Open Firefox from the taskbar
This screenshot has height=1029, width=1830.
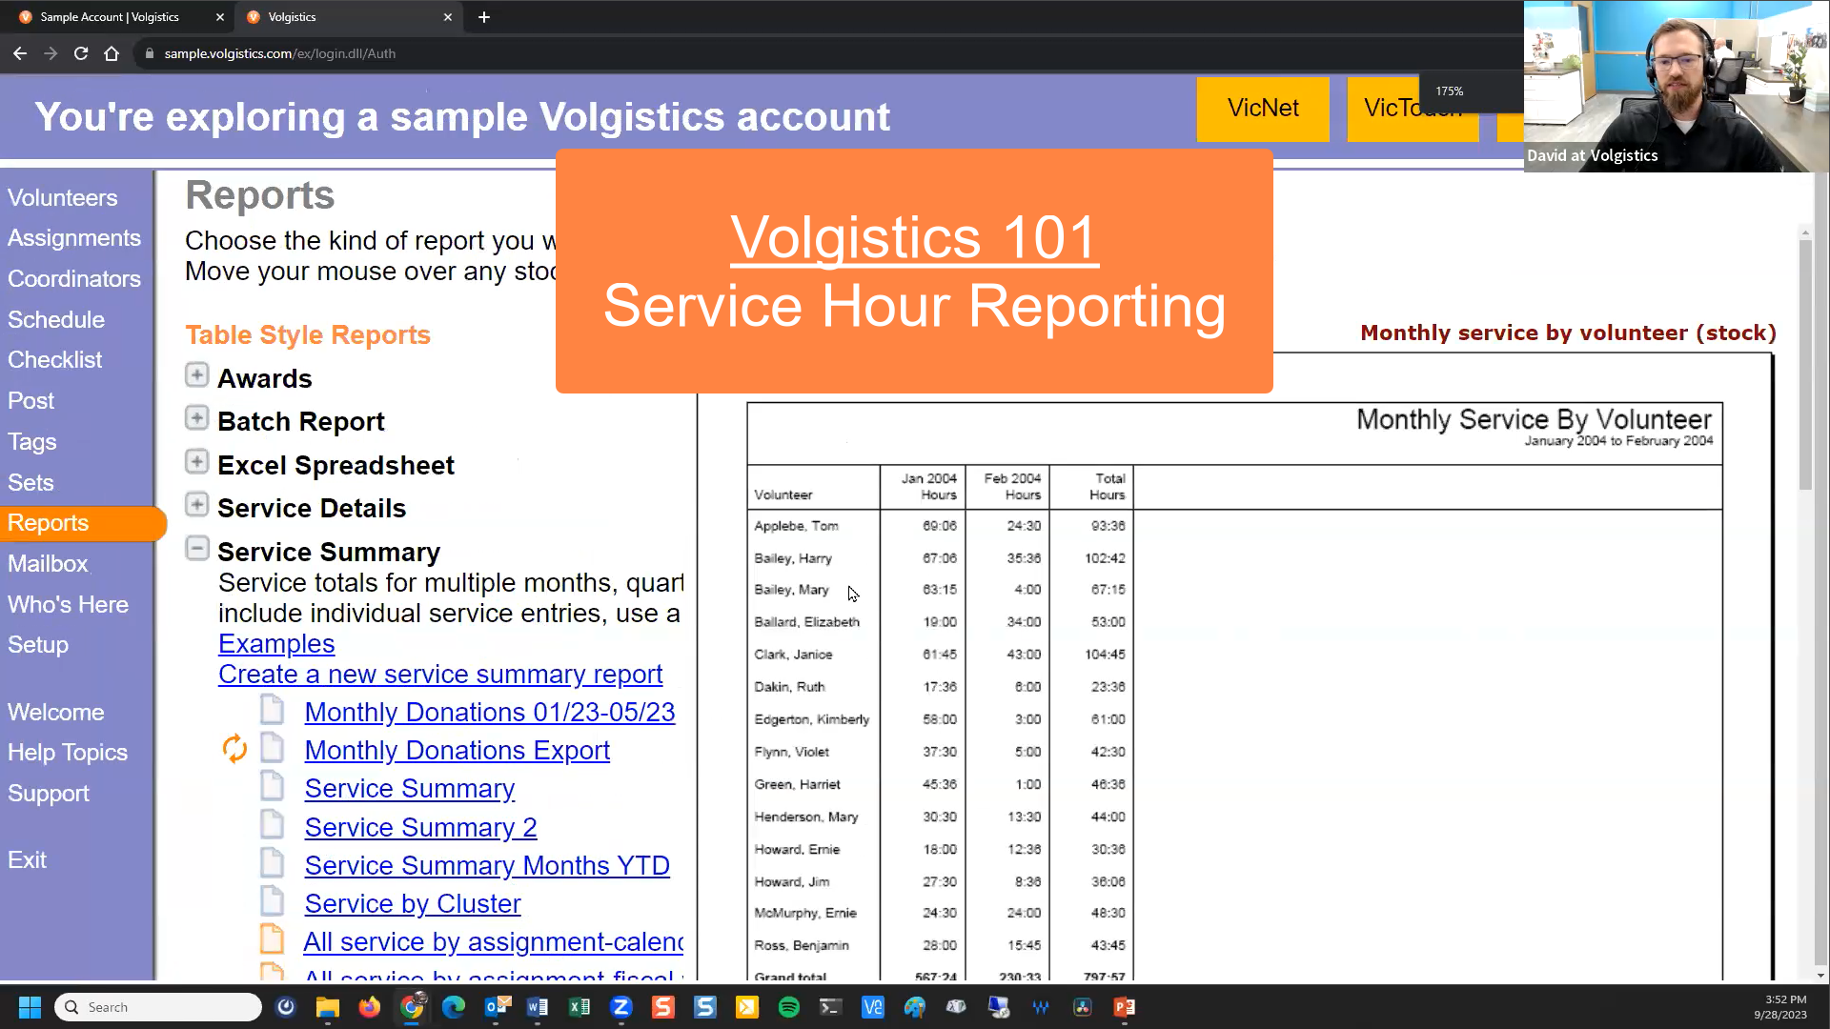coord(369,1007)
